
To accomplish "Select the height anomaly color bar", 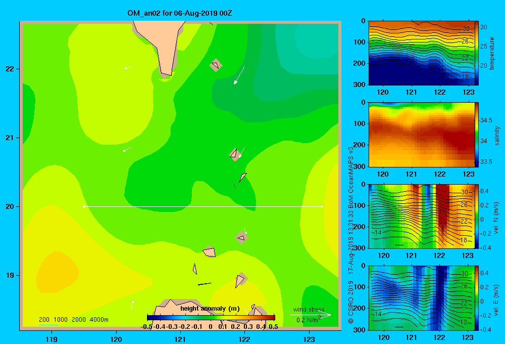I will pos(211,318).
